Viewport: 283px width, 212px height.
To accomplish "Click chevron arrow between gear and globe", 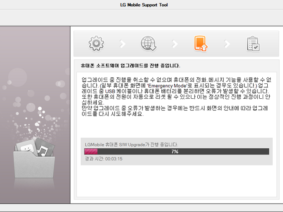I will click(x=122, y=44).
